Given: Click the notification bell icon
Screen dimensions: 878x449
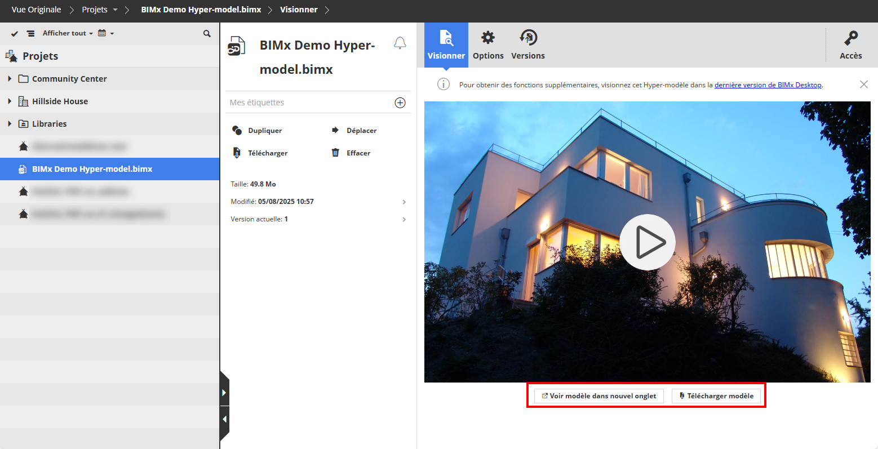Looking at the screenshot, I should tap(400, 43).
